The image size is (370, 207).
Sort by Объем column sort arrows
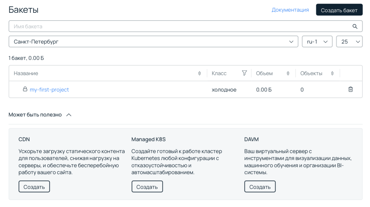[288, 74]
